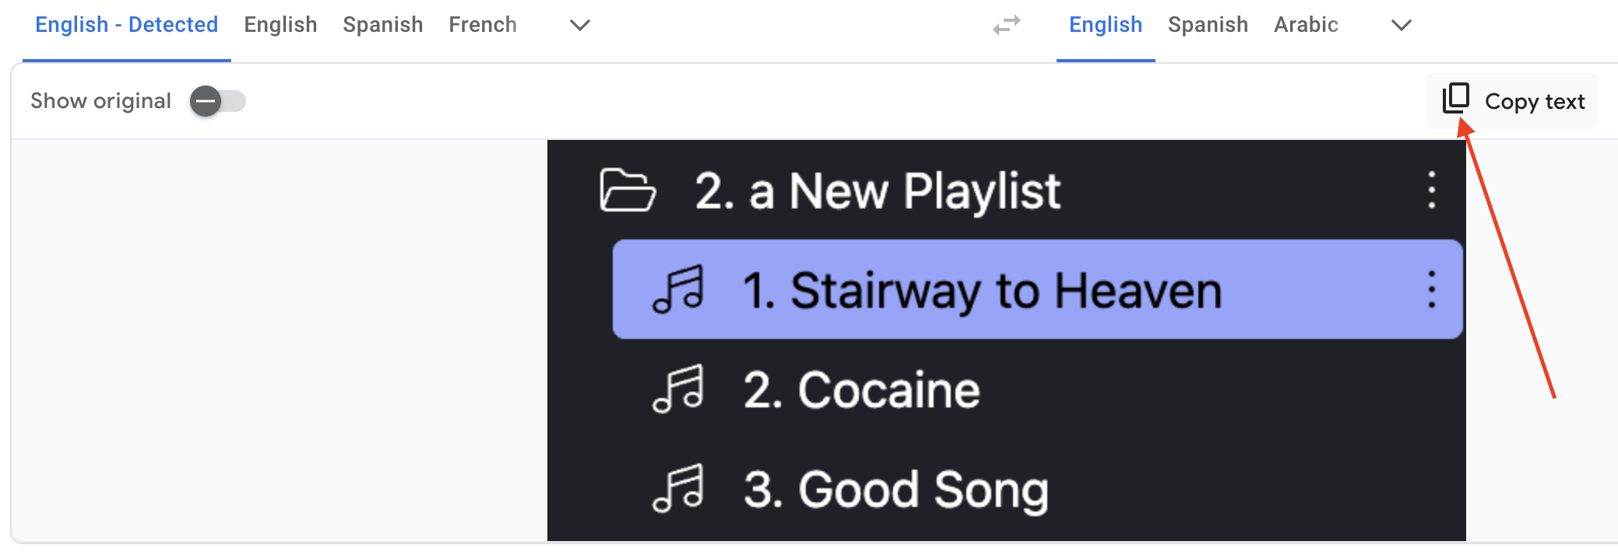Expand the target language dropdown chevron

[x=1402, y=25]
